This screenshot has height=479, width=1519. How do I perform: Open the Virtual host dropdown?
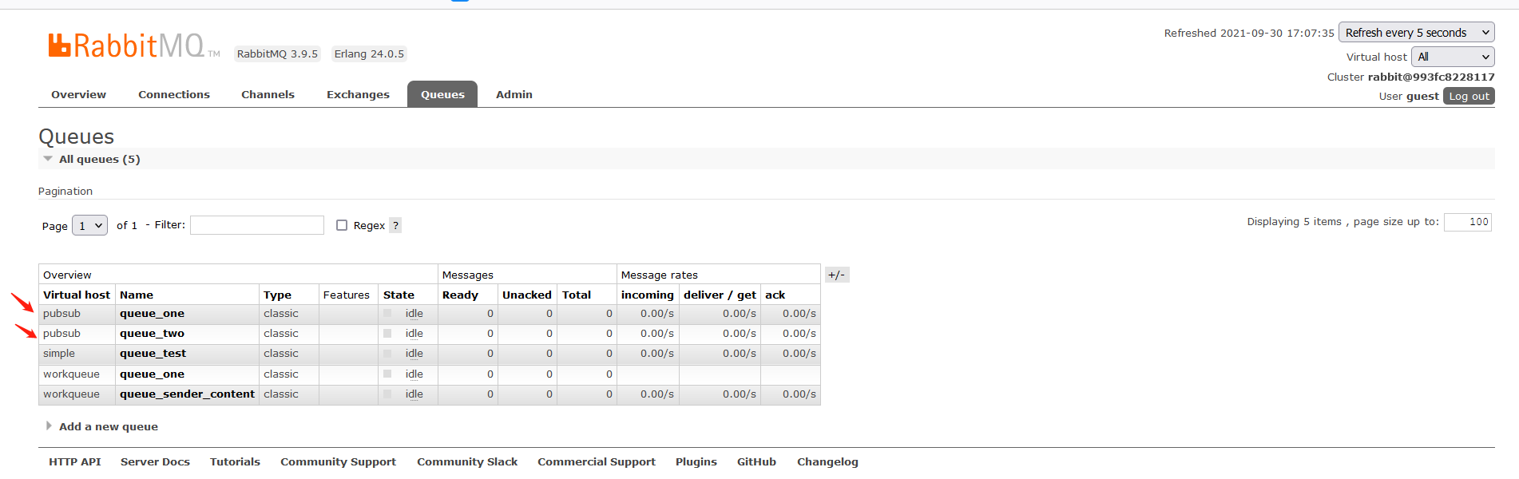click(1452, 57)
